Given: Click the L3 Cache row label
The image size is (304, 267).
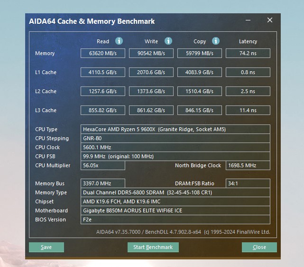Looking at the screenshot, I should coord(46,110).
